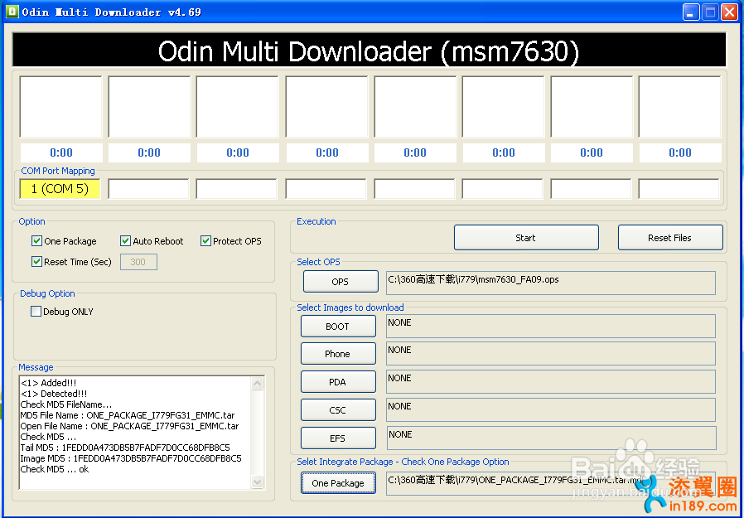The height and width of the screenshot is (518, 744).
Task: Click the Message log scroll down arrow
Action: pyautogui.click(x=257, y=482)
